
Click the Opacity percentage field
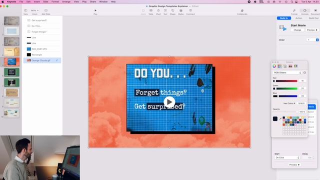(302, 112)
